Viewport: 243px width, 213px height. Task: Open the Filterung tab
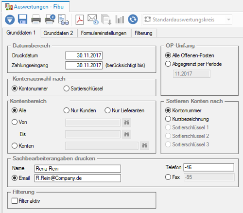(143, 33)
